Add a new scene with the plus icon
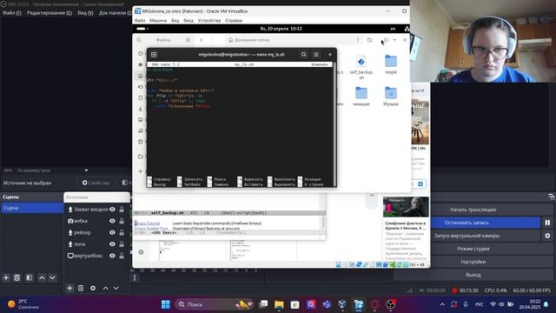The height and width of the screenshot is (313, 556). tap(6, 277)
